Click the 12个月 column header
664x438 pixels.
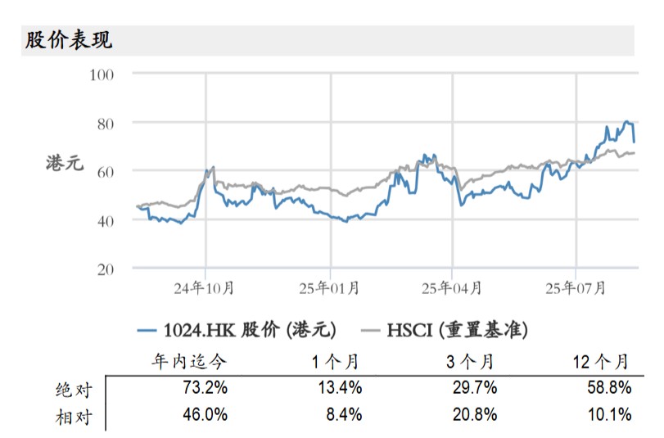point(602,361)
